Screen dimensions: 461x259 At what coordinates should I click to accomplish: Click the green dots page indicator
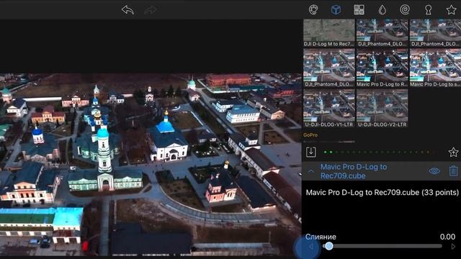coord(380,152)
